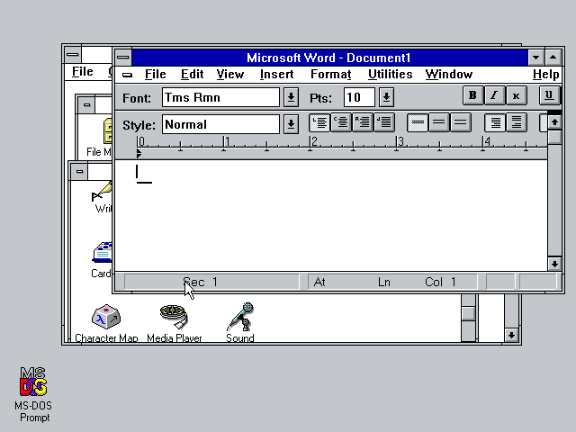576x432 pixels.
Task: Minimize the Microsoft Word window
Action: coord(535,58)
